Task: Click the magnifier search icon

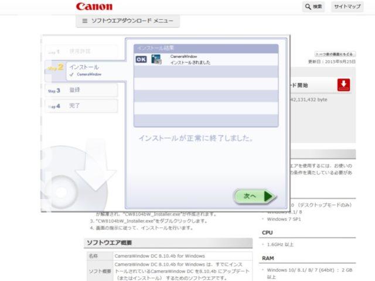Action: coord(308,7)
